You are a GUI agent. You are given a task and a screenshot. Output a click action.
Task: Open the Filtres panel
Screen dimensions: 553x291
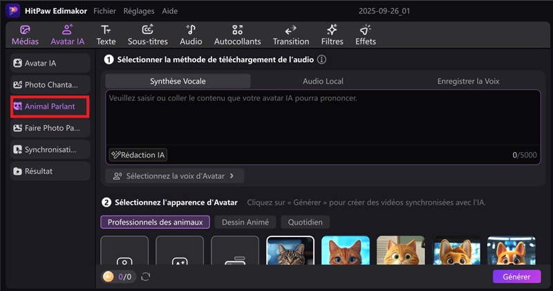point(332,35)
